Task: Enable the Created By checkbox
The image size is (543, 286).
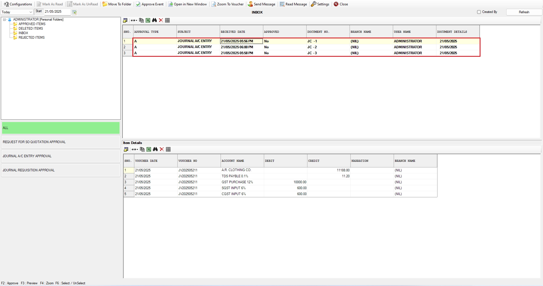Action: (479, 12)
